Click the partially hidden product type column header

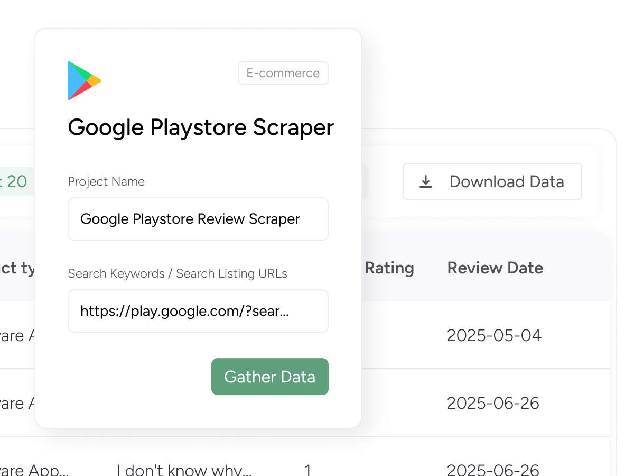(17, 268)
